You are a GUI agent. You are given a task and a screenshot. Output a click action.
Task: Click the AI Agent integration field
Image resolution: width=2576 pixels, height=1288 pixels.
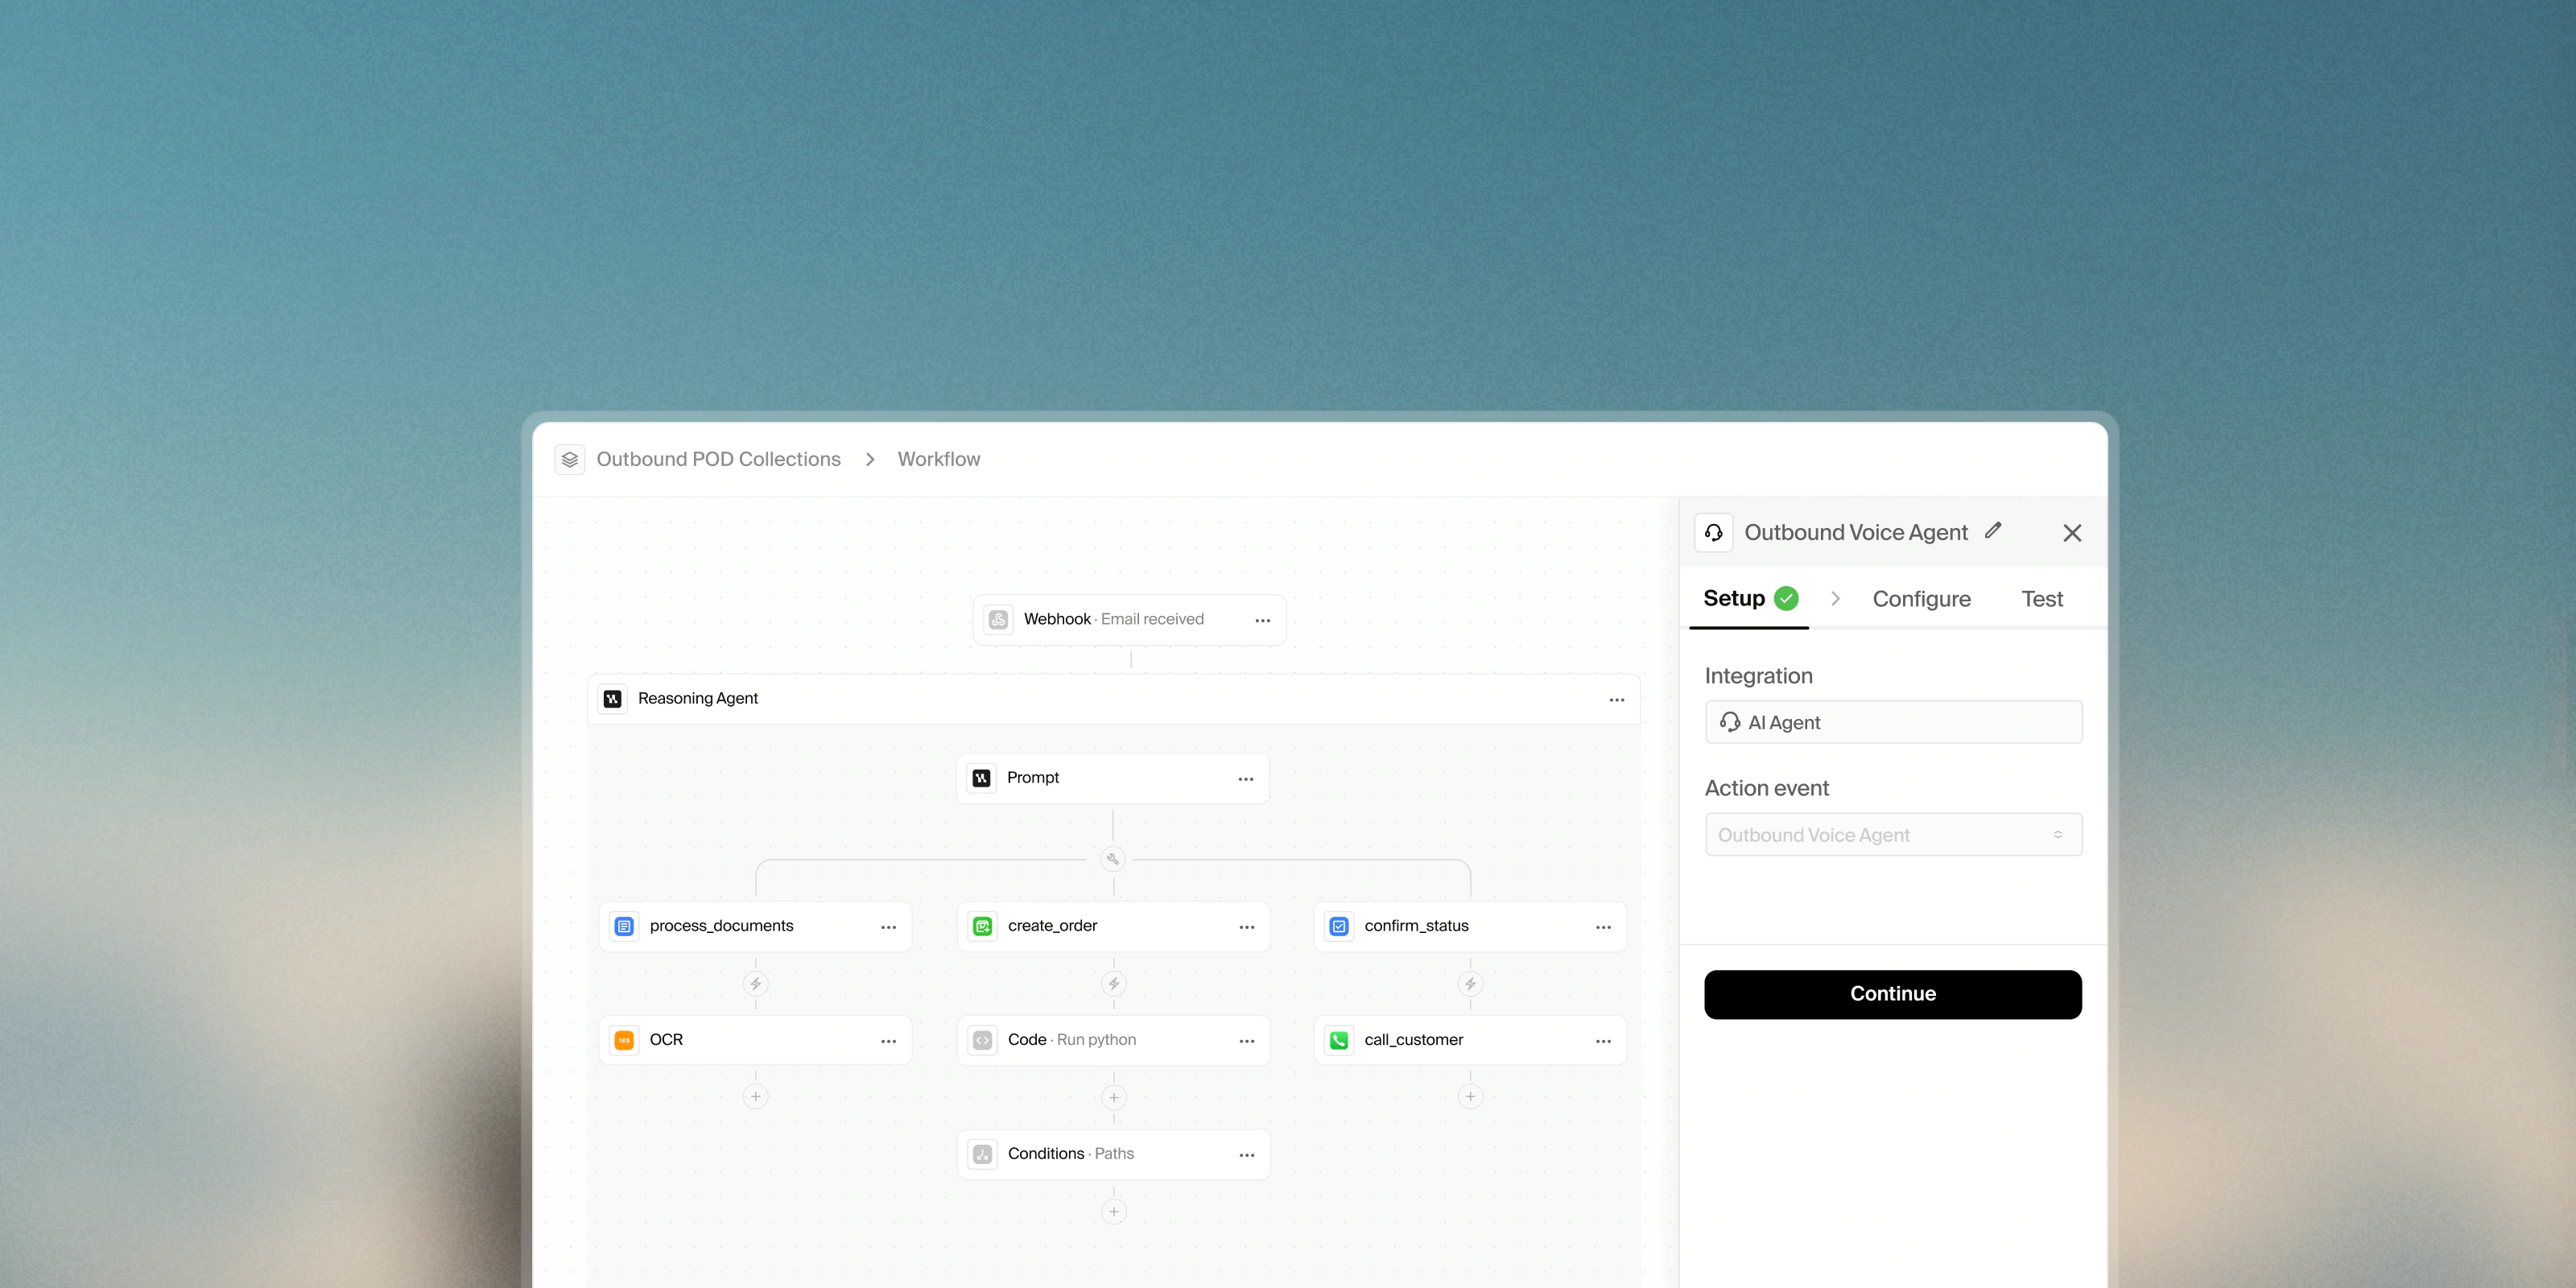pos(1893,722)
